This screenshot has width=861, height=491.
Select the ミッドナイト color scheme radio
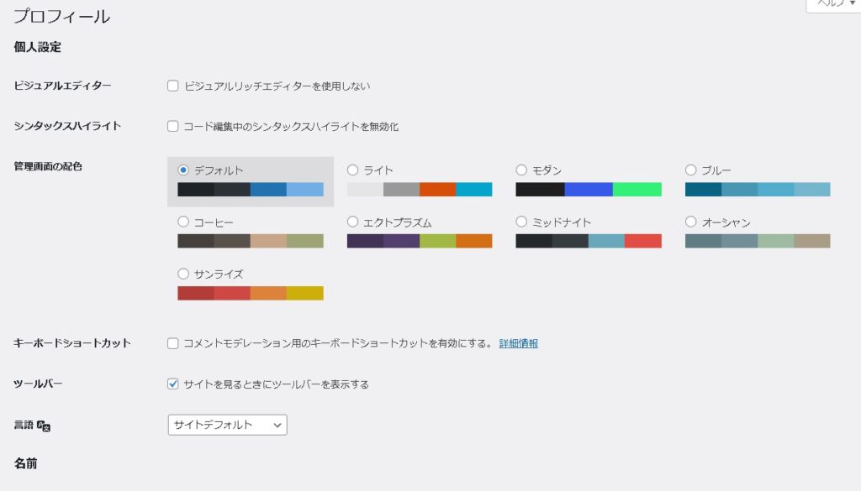521,222
